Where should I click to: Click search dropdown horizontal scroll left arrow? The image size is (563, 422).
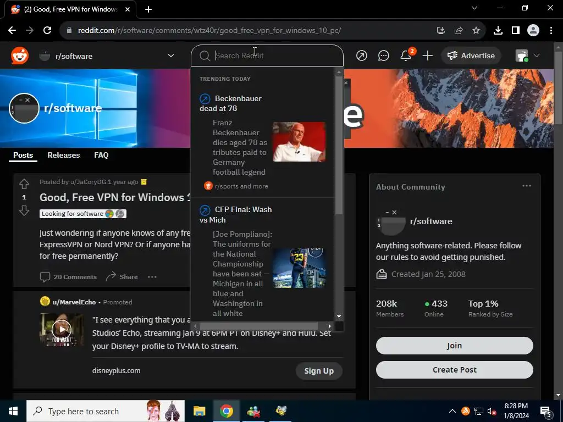tap(195, 326)
